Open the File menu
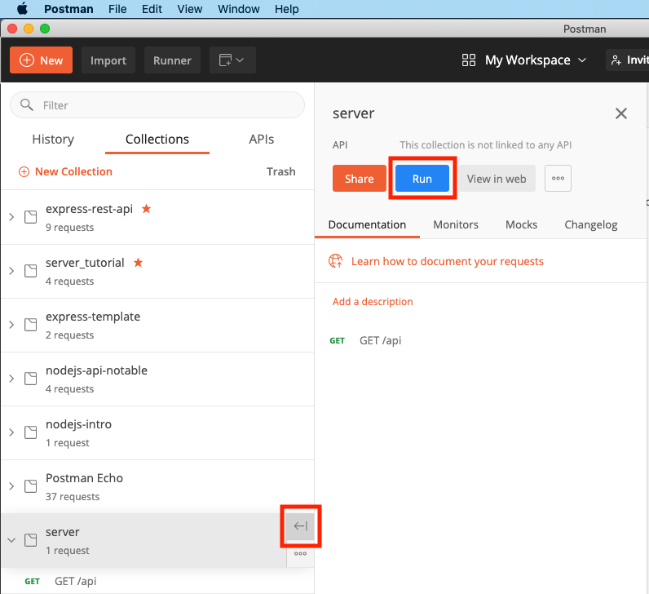The width and height of the screenshot is (649, 594). pos(117,9)
